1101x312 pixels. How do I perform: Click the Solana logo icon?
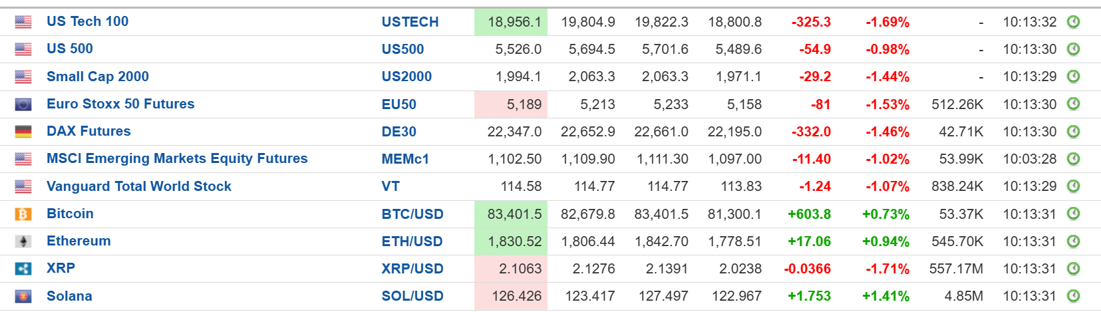click(23, 297)
